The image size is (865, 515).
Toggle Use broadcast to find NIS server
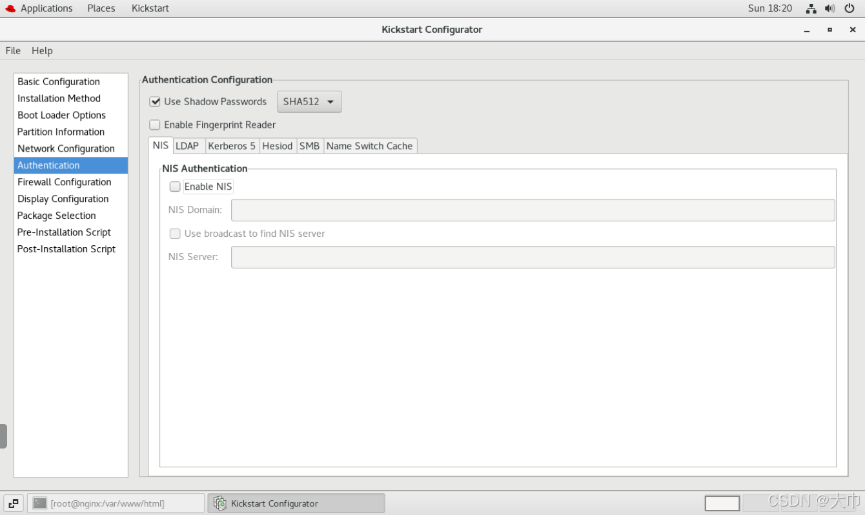coord(175,234)
